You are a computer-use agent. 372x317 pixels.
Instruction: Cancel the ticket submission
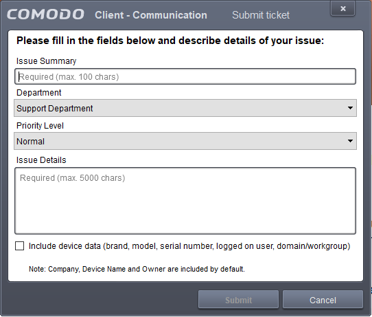323,300
